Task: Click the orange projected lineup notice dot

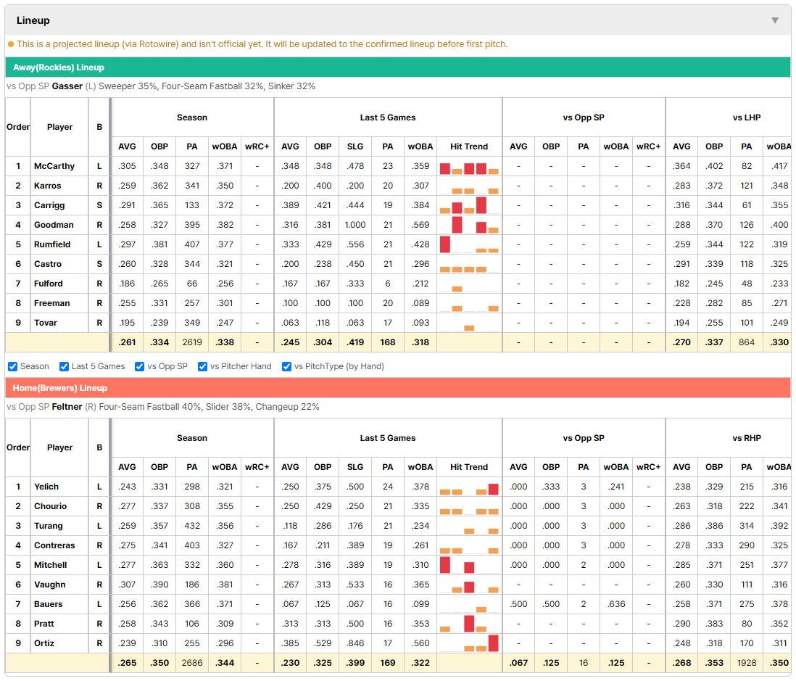Action: point(11,44)
